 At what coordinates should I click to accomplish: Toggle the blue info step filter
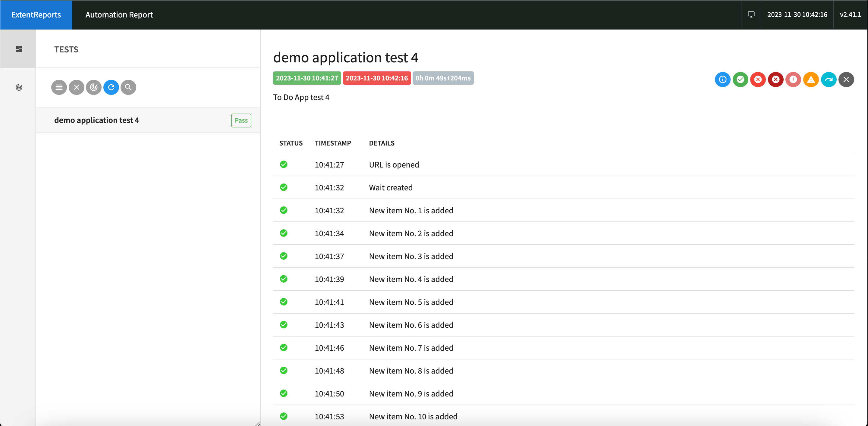pos(722,80)
